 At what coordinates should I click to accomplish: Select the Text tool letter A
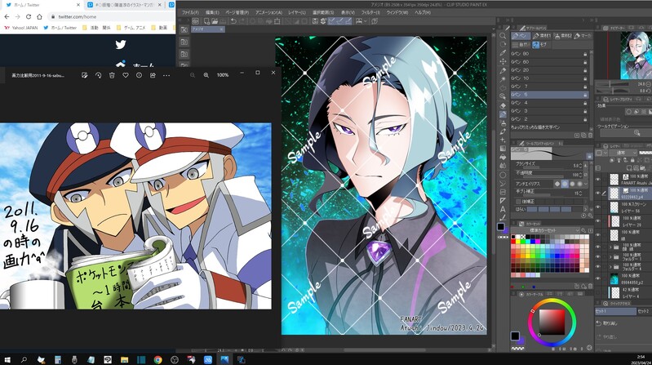503,209
